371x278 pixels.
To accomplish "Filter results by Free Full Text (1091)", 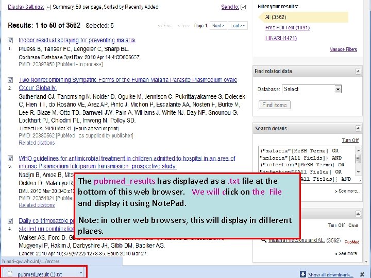I will pyautogui.click(x=288, y=28).
